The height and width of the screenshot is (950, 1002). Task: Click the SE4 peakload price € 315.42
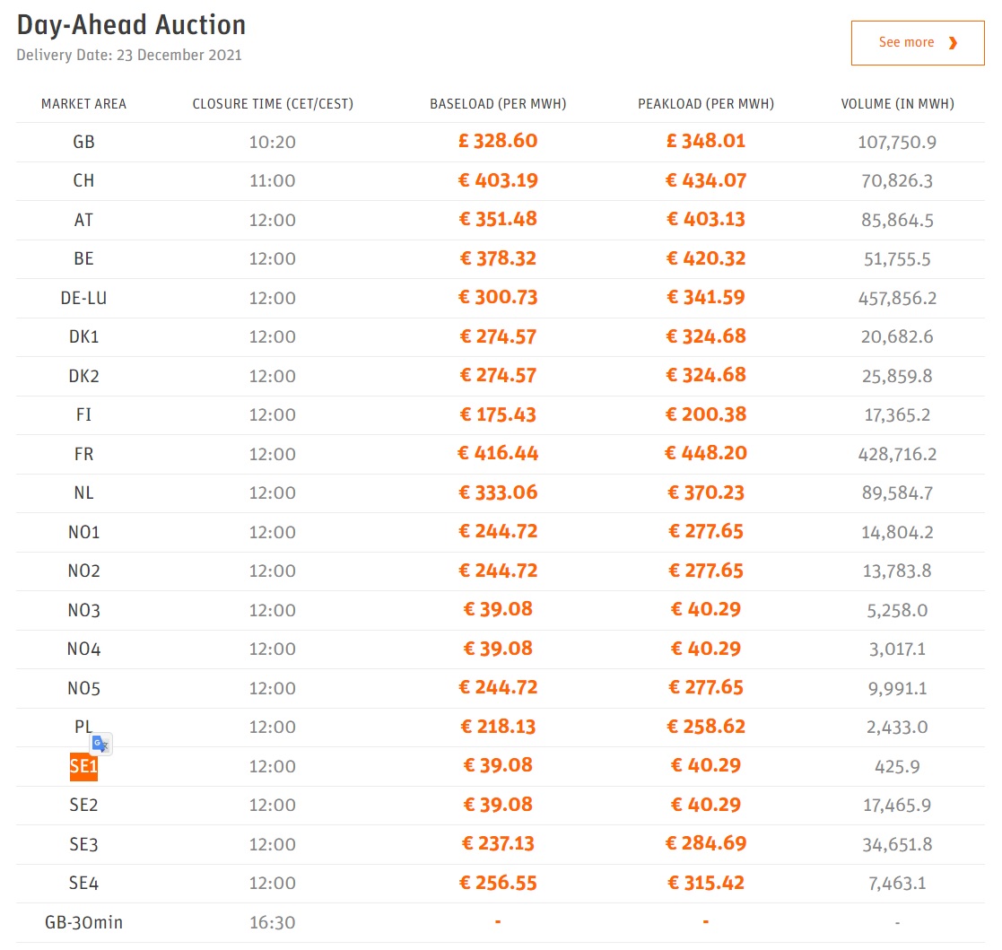pos(706,883)
